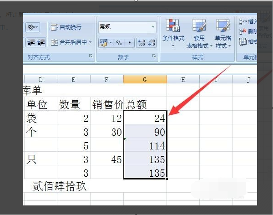Select total cell with value 24
Image resolution: width=273 pixels, height=215 pixels.
pos(145,118)
